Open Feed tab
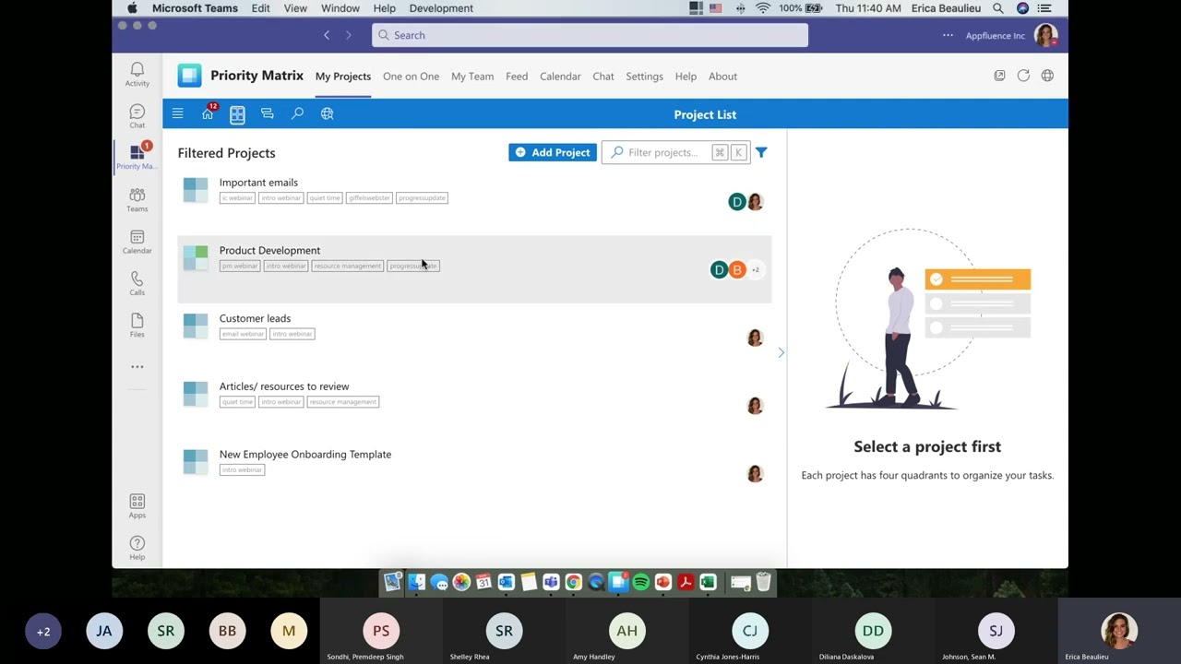 tap(517, 77)
